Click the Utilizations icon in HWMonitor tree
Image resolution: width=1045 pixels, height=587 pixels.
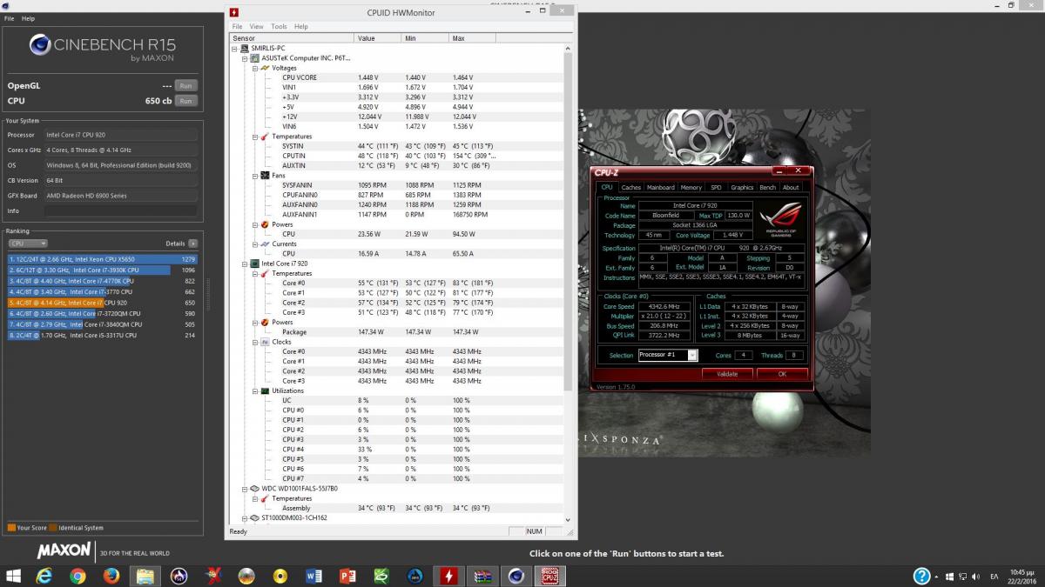click(x=266, y=390)
